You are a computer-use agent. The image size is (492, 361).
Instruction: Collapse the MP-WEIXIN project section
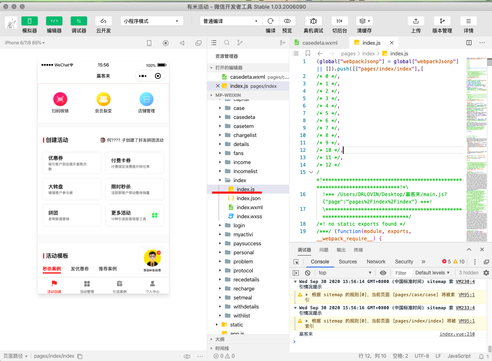click(x=211, y=95)
